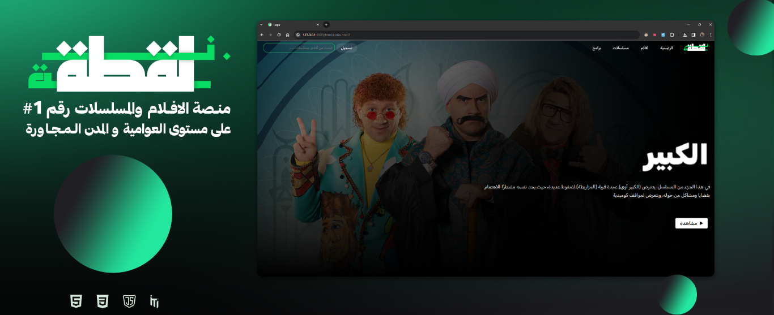Open the browser downloads icon

coord(684,35)
